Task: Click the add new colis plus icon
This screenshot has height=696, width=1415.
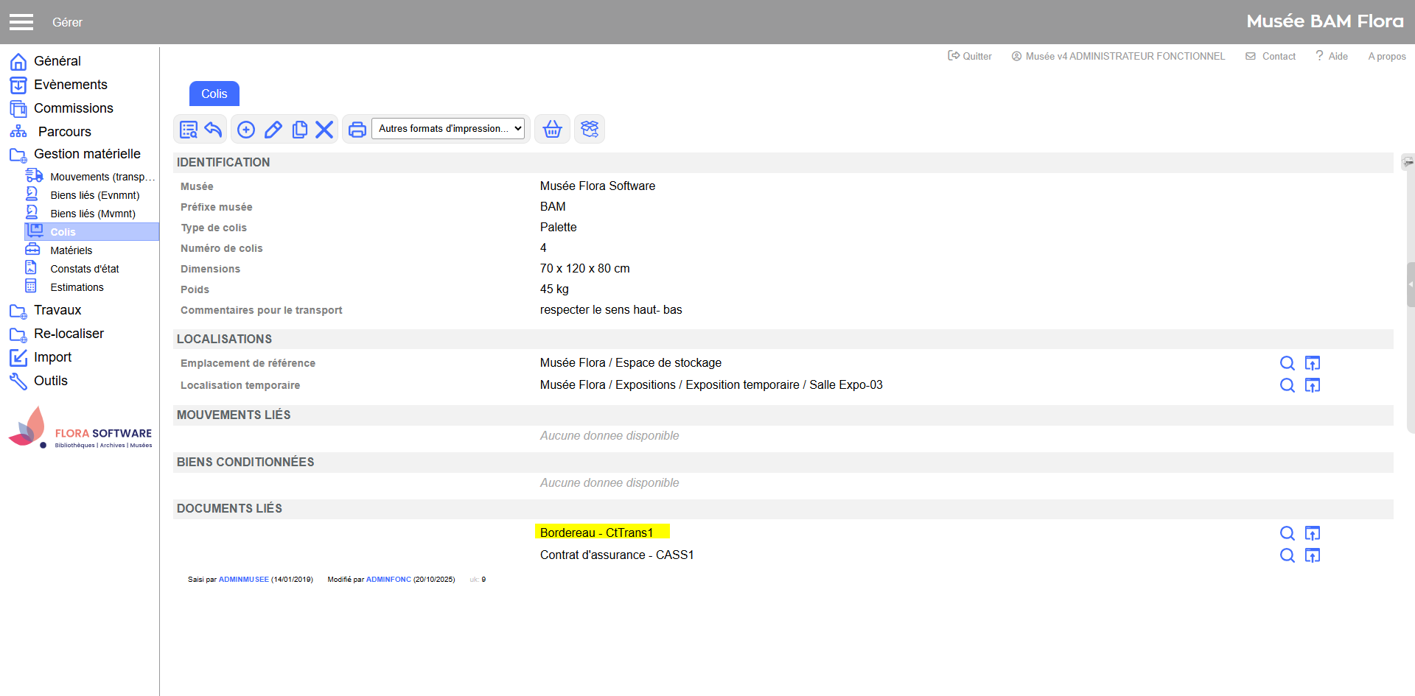Action: click(x=246, y=130)
